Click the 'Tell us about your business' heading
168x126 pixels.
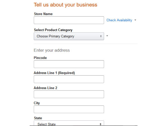coord(66,5)
